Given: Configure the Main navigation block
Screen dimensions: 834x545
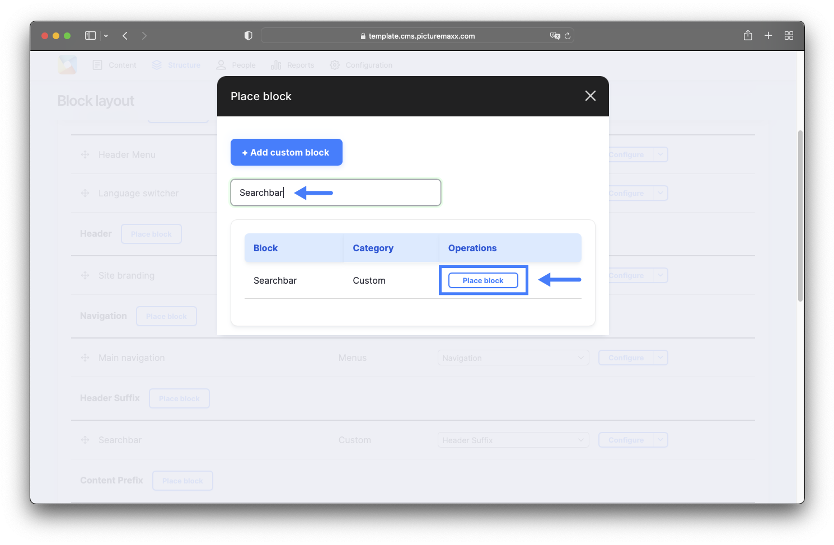Looking at the screenshot, I should [x=626, y=358].
